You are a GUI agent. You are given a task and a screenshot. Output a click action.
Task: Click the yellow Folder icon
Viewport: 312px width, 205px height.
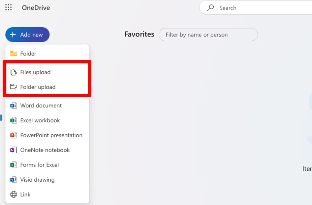click(x=14, y=54)
